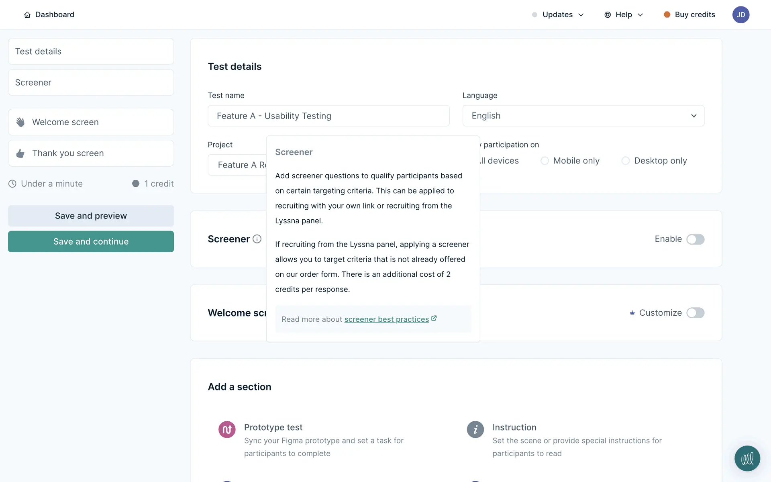Screen dimensions: 771x482
Task: Click the Dashboard home icon
Action: [27, 15]
